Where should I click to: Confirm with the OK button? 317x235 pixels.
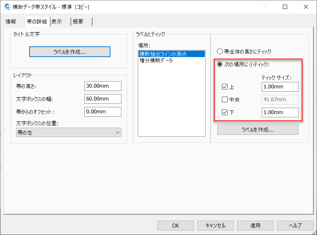point(176,225)
